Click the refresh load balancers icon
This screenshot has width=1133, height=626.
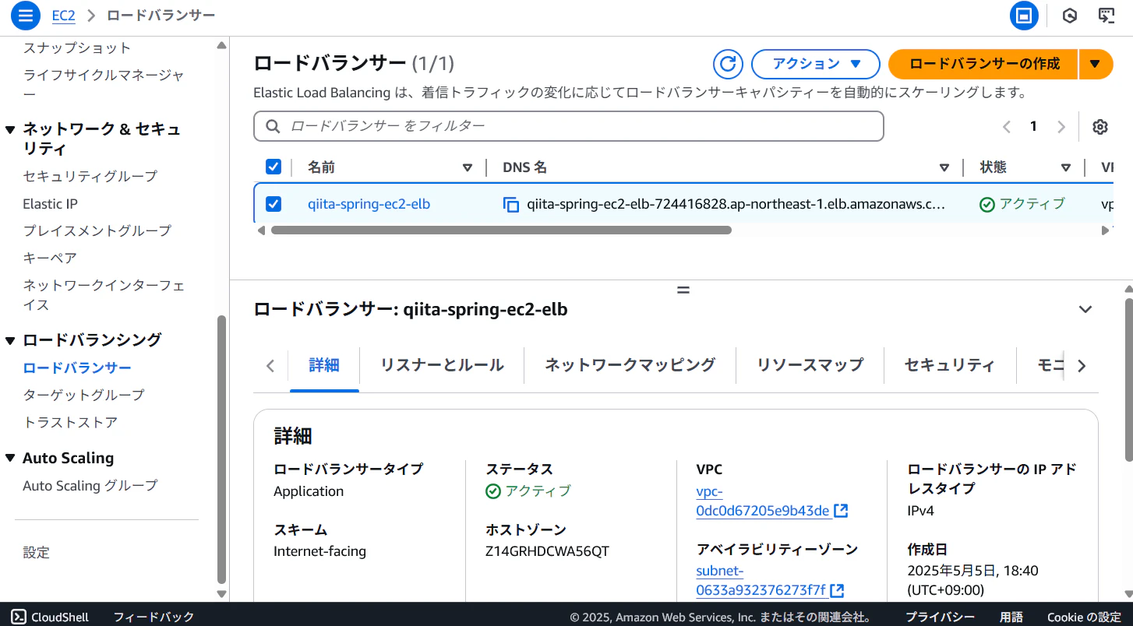click(x=728, y=64)
